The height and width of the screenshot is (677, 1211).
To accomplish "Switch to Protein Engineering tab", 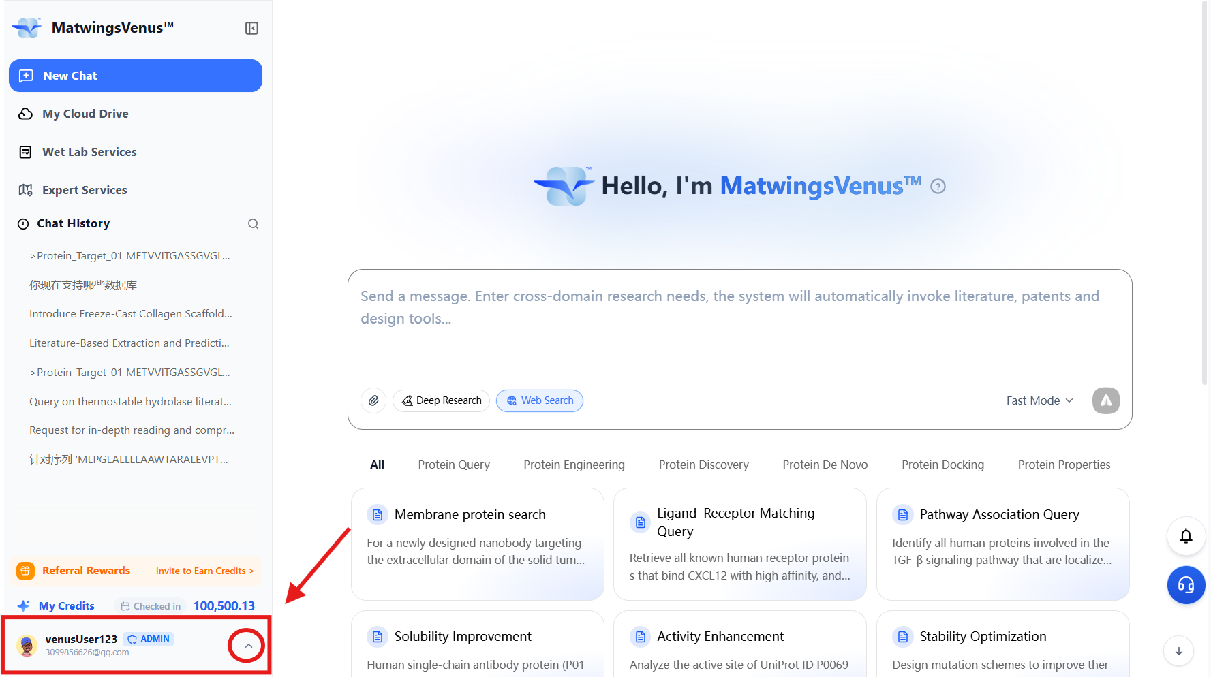I will tap(574, 465).
